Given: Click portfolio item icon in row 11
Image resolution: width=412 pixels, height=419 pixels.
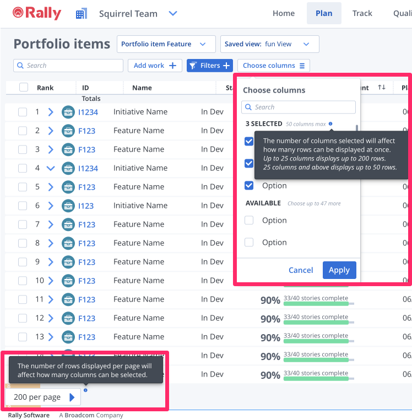Looking at the screenshot, I should tap(68, 299).
